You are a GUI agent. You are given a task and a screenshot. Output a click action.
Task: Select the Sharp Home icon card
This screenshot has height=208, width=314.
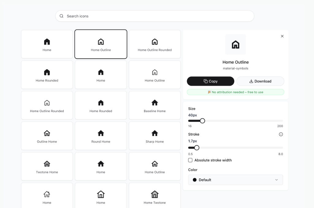pyautogui.click(x=155, y=136)
